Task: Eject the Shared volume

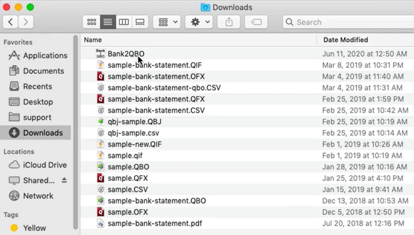Action: click(64, 180)
